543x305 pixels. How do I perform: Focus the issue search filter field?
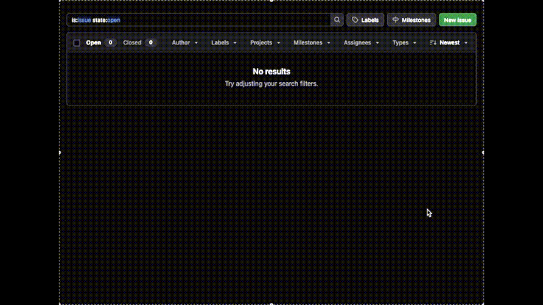(x=199, y=20)
